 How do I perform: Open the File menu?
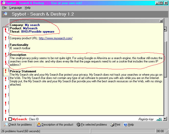[x=4, y=8]
